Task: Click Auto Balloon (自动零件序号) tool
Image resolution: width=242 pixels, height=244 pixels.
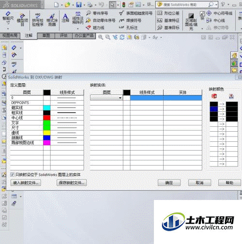Action: [x=100, y=20]
